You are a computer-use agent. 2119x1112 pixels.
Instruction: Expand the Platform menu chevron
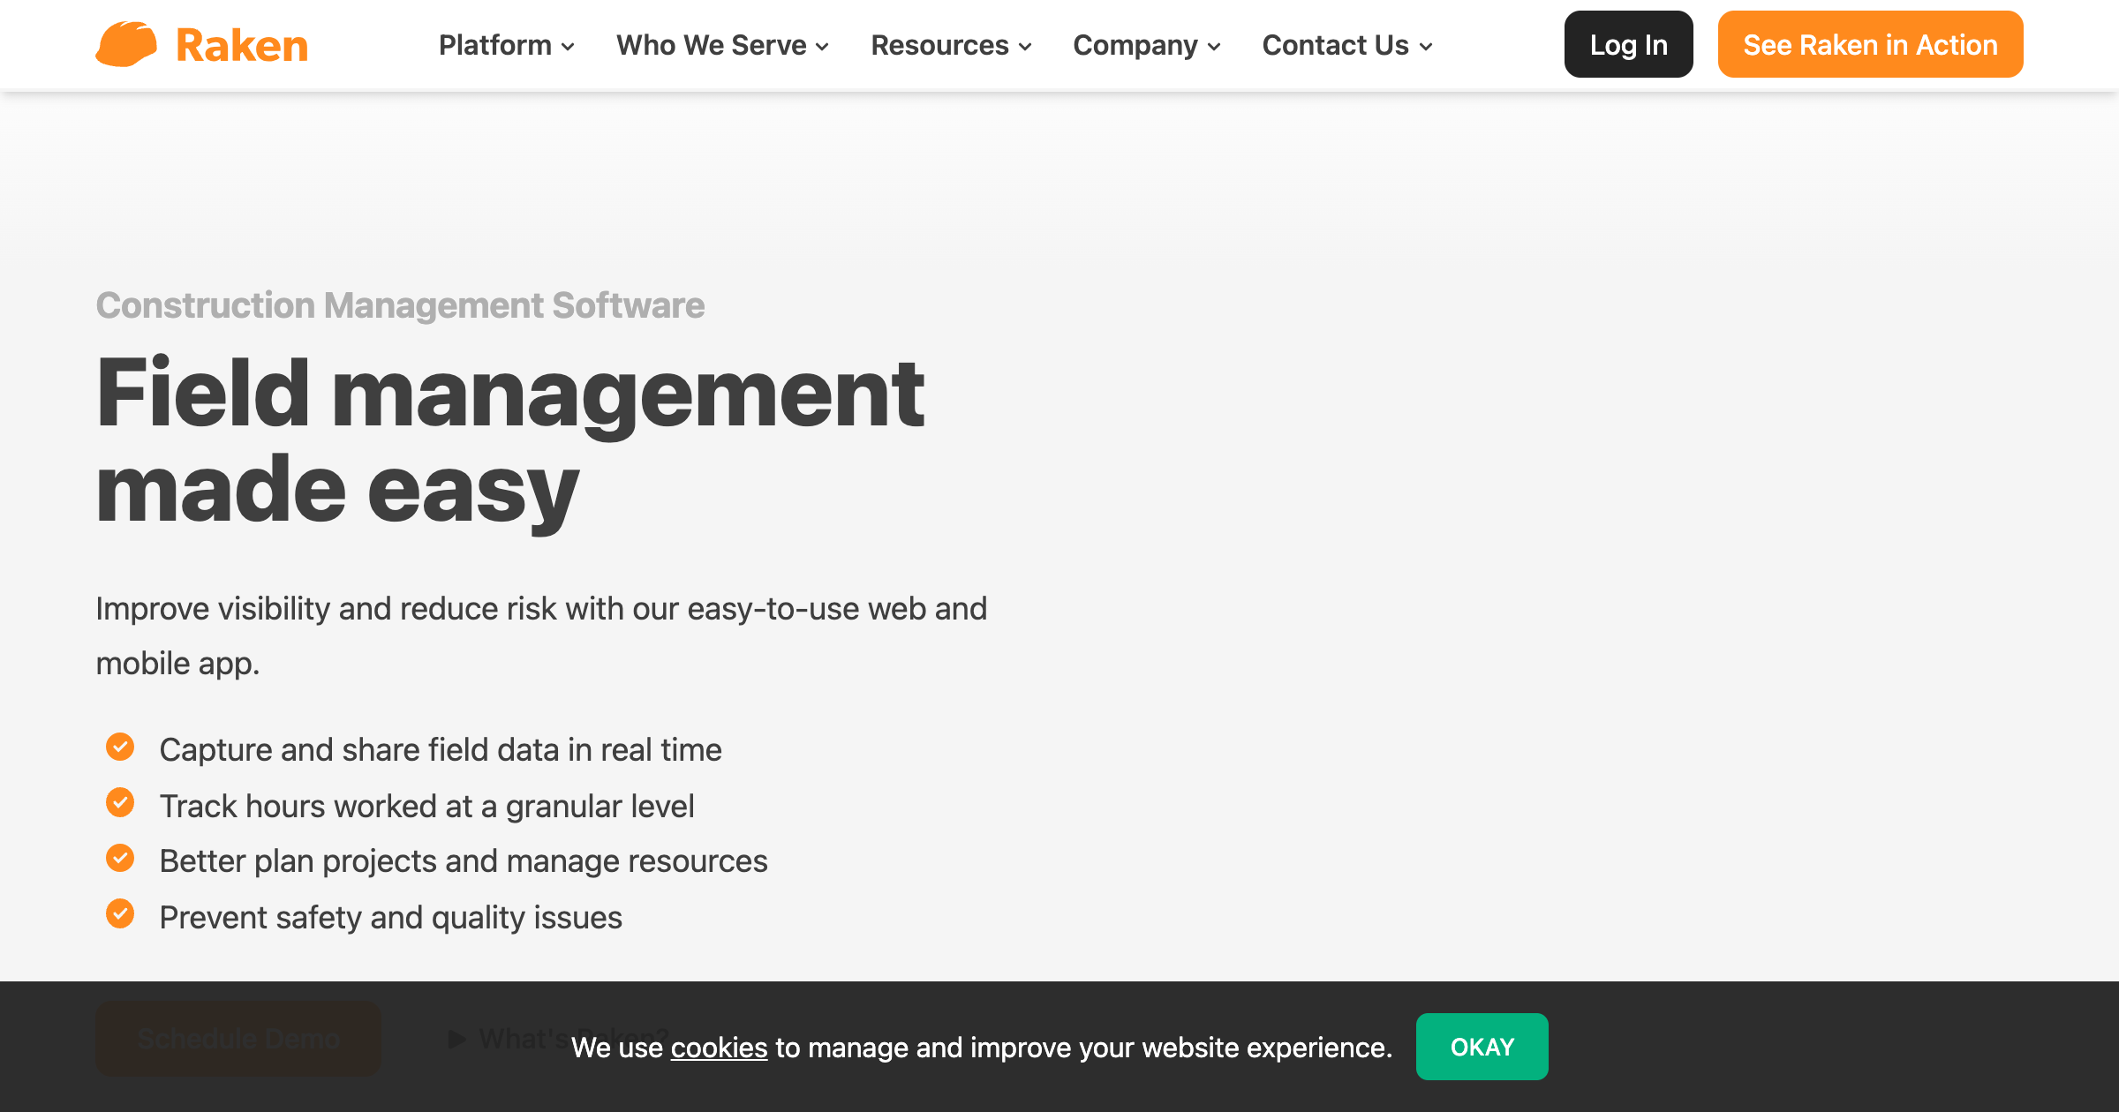(x=568, y=47)
